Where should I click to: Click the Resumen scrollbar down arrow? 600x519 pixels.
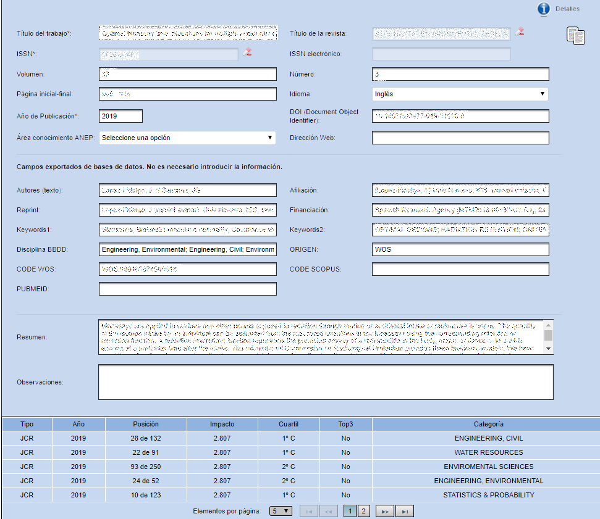click(548, 349)
